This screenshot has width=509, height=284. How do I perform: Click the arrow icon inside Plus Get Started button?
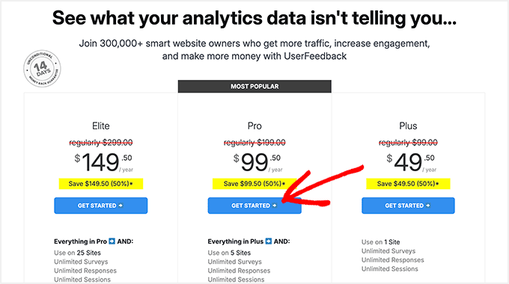pos(428,206)
